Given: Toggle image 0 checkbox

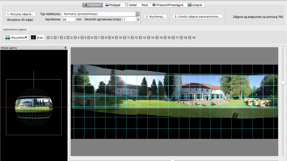Looking at the screenshot, I should (48, 37).
